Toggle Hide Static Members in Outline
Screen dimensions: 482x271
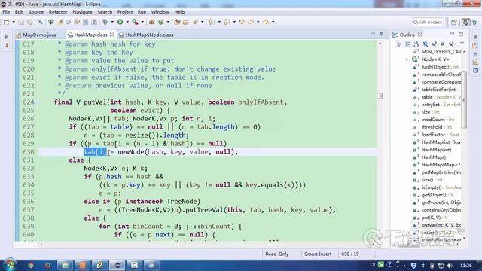coord(434,44)
